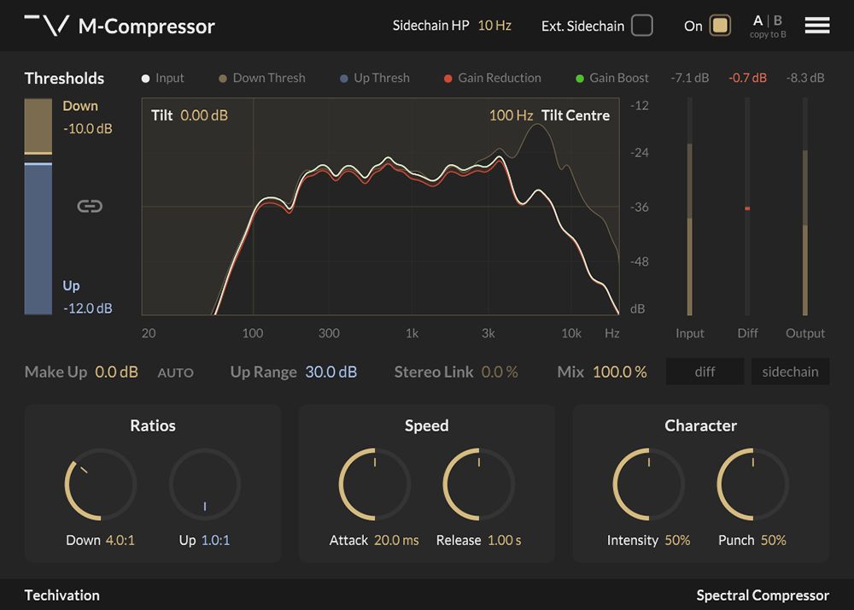Screen dimensions: 854x610
Task: Toggle the Gain Reduction legend dot
Action: (448, 79)
